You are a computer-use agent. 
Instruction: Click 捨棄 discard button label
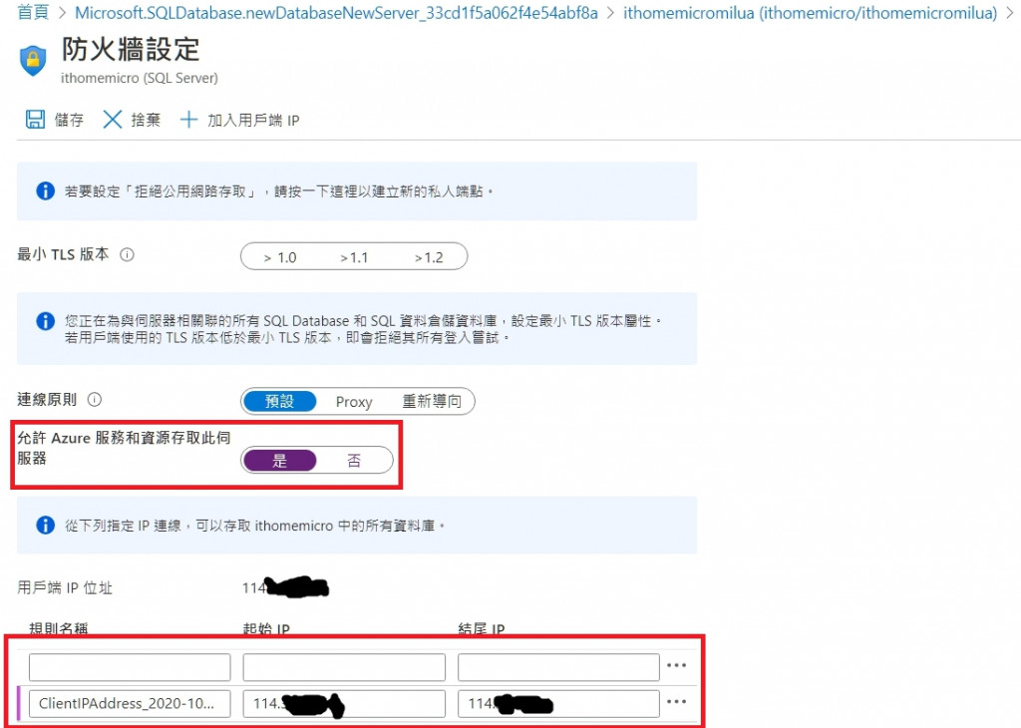coord(146,120)
